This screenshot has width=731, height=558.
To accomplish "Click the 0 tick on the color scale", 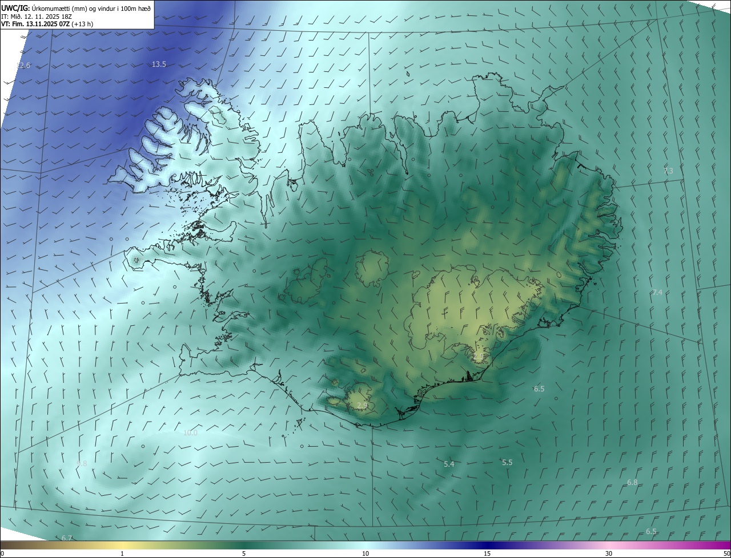I will pyautogui.click(x=2, y=553).
